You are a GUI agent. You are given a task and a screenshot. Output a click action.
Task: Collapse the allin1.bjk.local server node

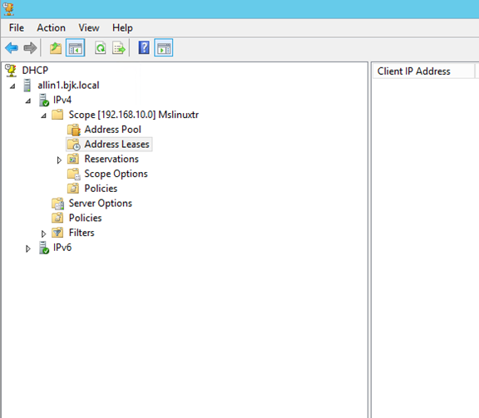[x=12, y=86]
